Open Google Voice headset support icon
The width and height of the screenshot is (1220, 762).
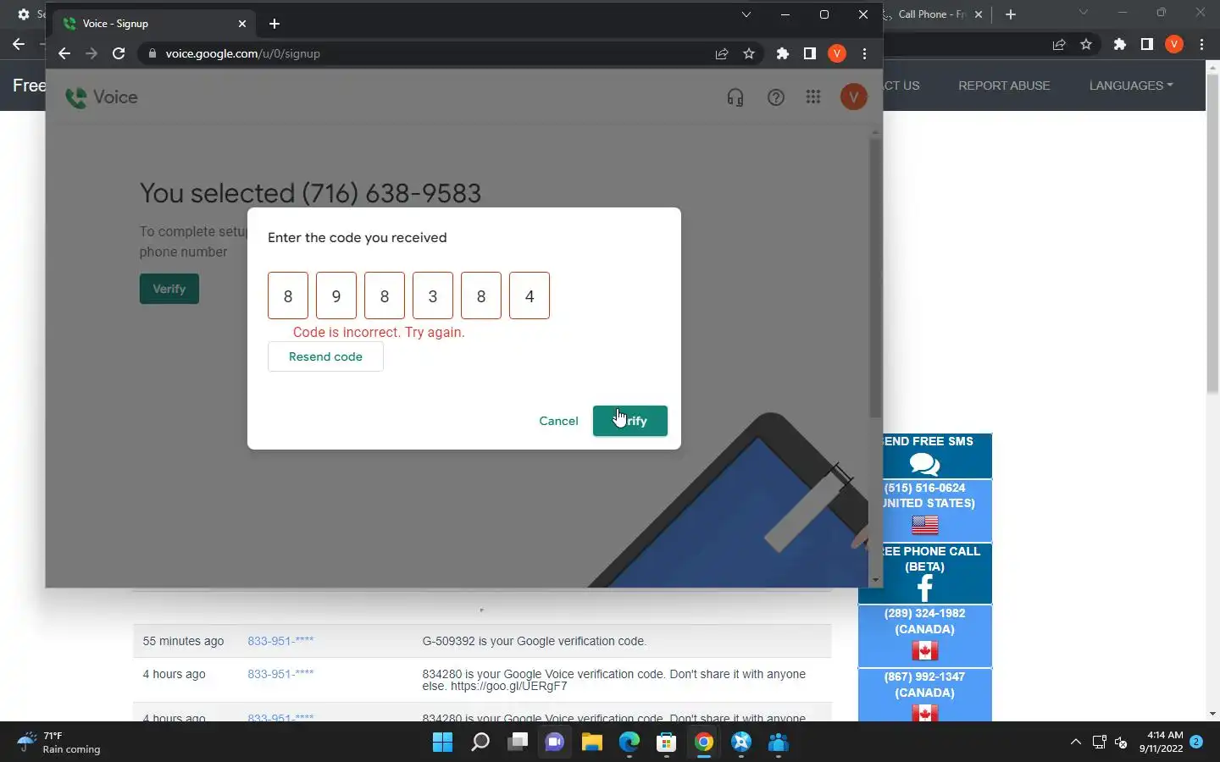pos(735,97)
